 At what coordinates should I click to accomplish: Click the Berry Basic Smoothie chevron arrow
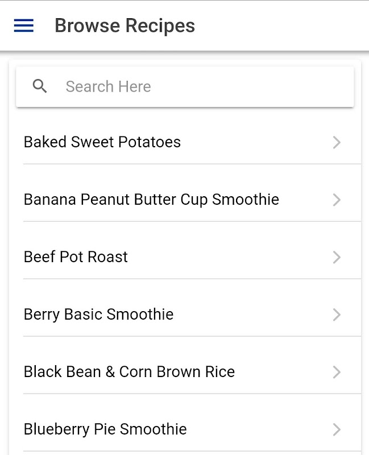pyautogui.click(x=337, y=315)
